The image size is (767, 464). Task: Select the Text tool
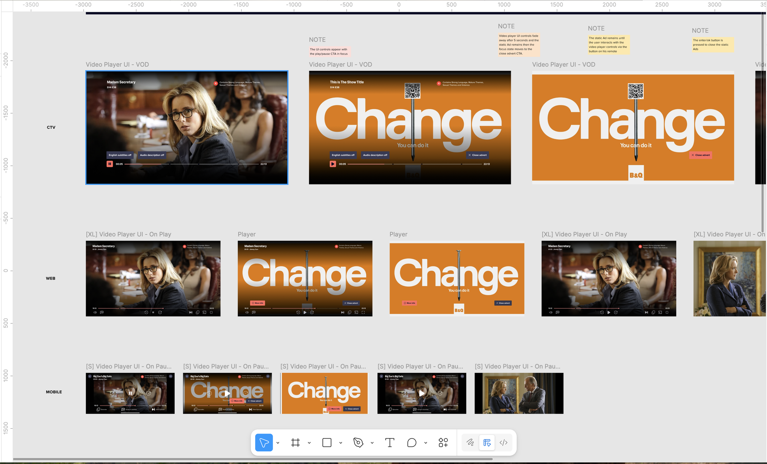389,442
